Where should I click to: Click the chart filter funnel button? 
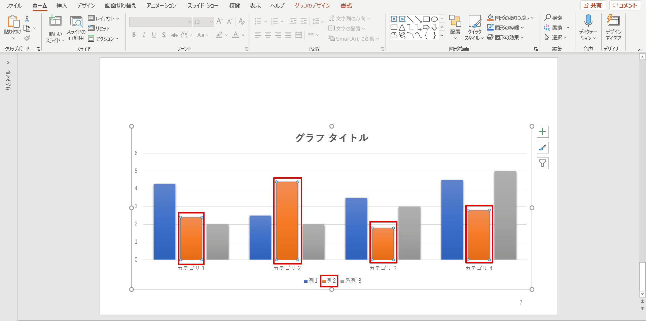(542, 163)
